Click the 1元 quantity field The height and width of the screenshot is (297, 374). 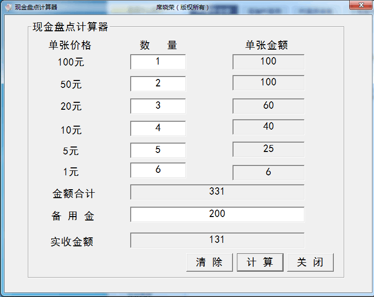pos(158,170)
